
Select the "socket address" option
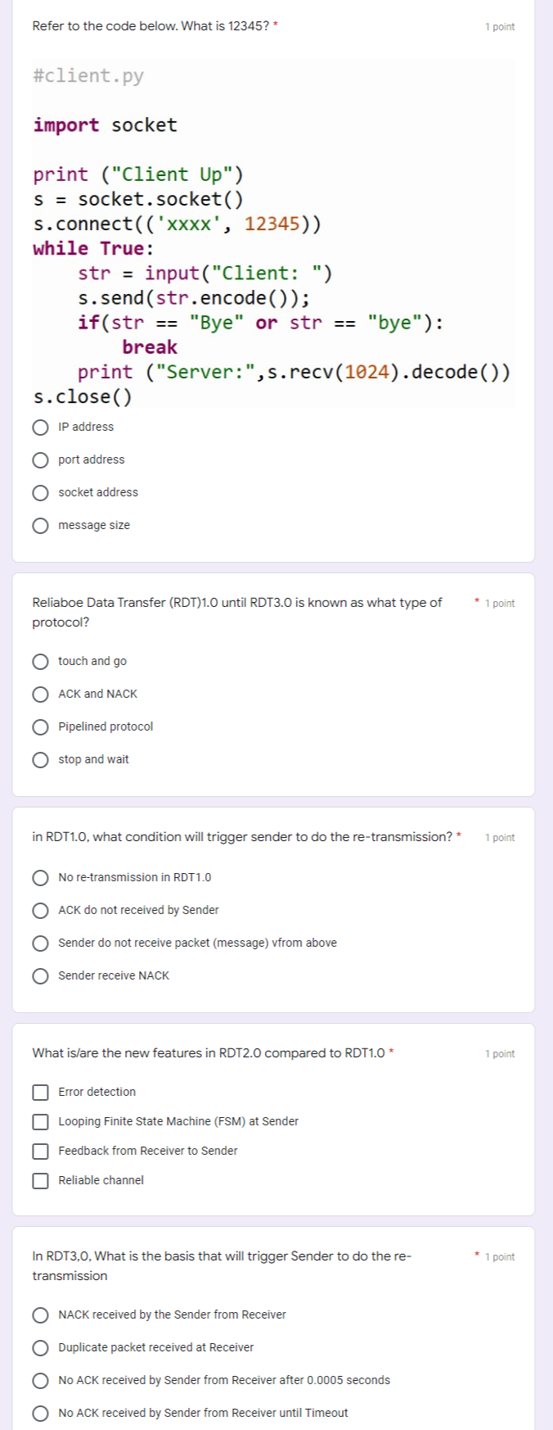(x=40, y=492)
